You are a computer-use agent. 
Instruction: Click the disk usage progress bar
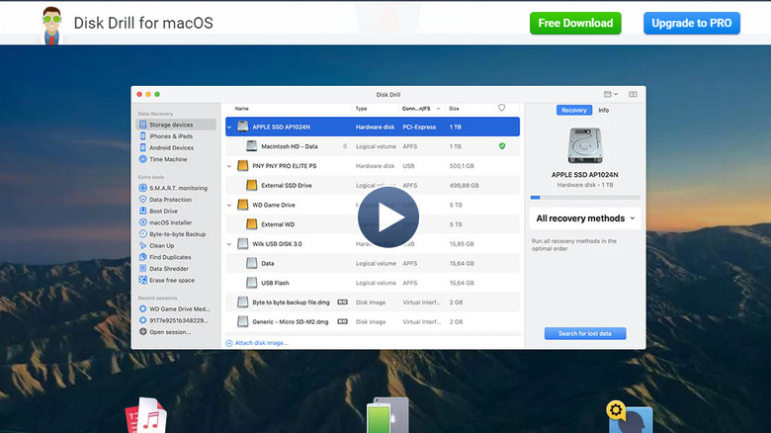[x=584, y=197]
